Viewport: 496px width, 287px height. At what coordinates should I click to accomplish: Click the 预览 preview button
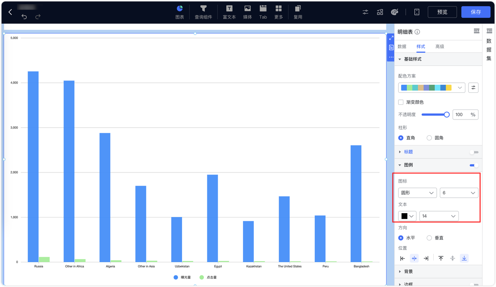tap(442, 12)
